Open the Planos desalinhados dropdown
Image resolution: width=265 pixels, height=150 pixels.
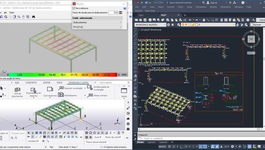tap(96, 142)
